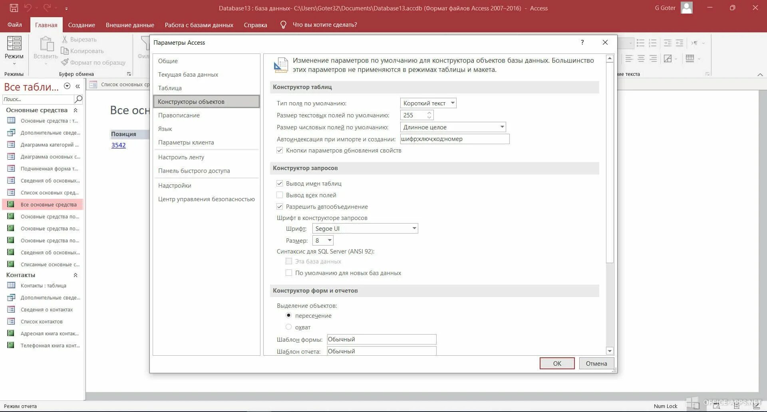The width and height of the screenshot is (767, 412).
Task: Click the Буфер обмена dialog launcher icon
Action: (x=129, y=74)
